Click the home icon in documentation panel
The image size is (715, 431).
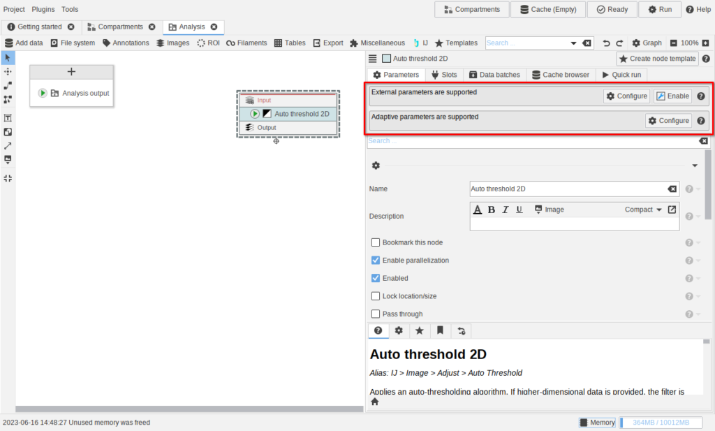click(375, 402)
